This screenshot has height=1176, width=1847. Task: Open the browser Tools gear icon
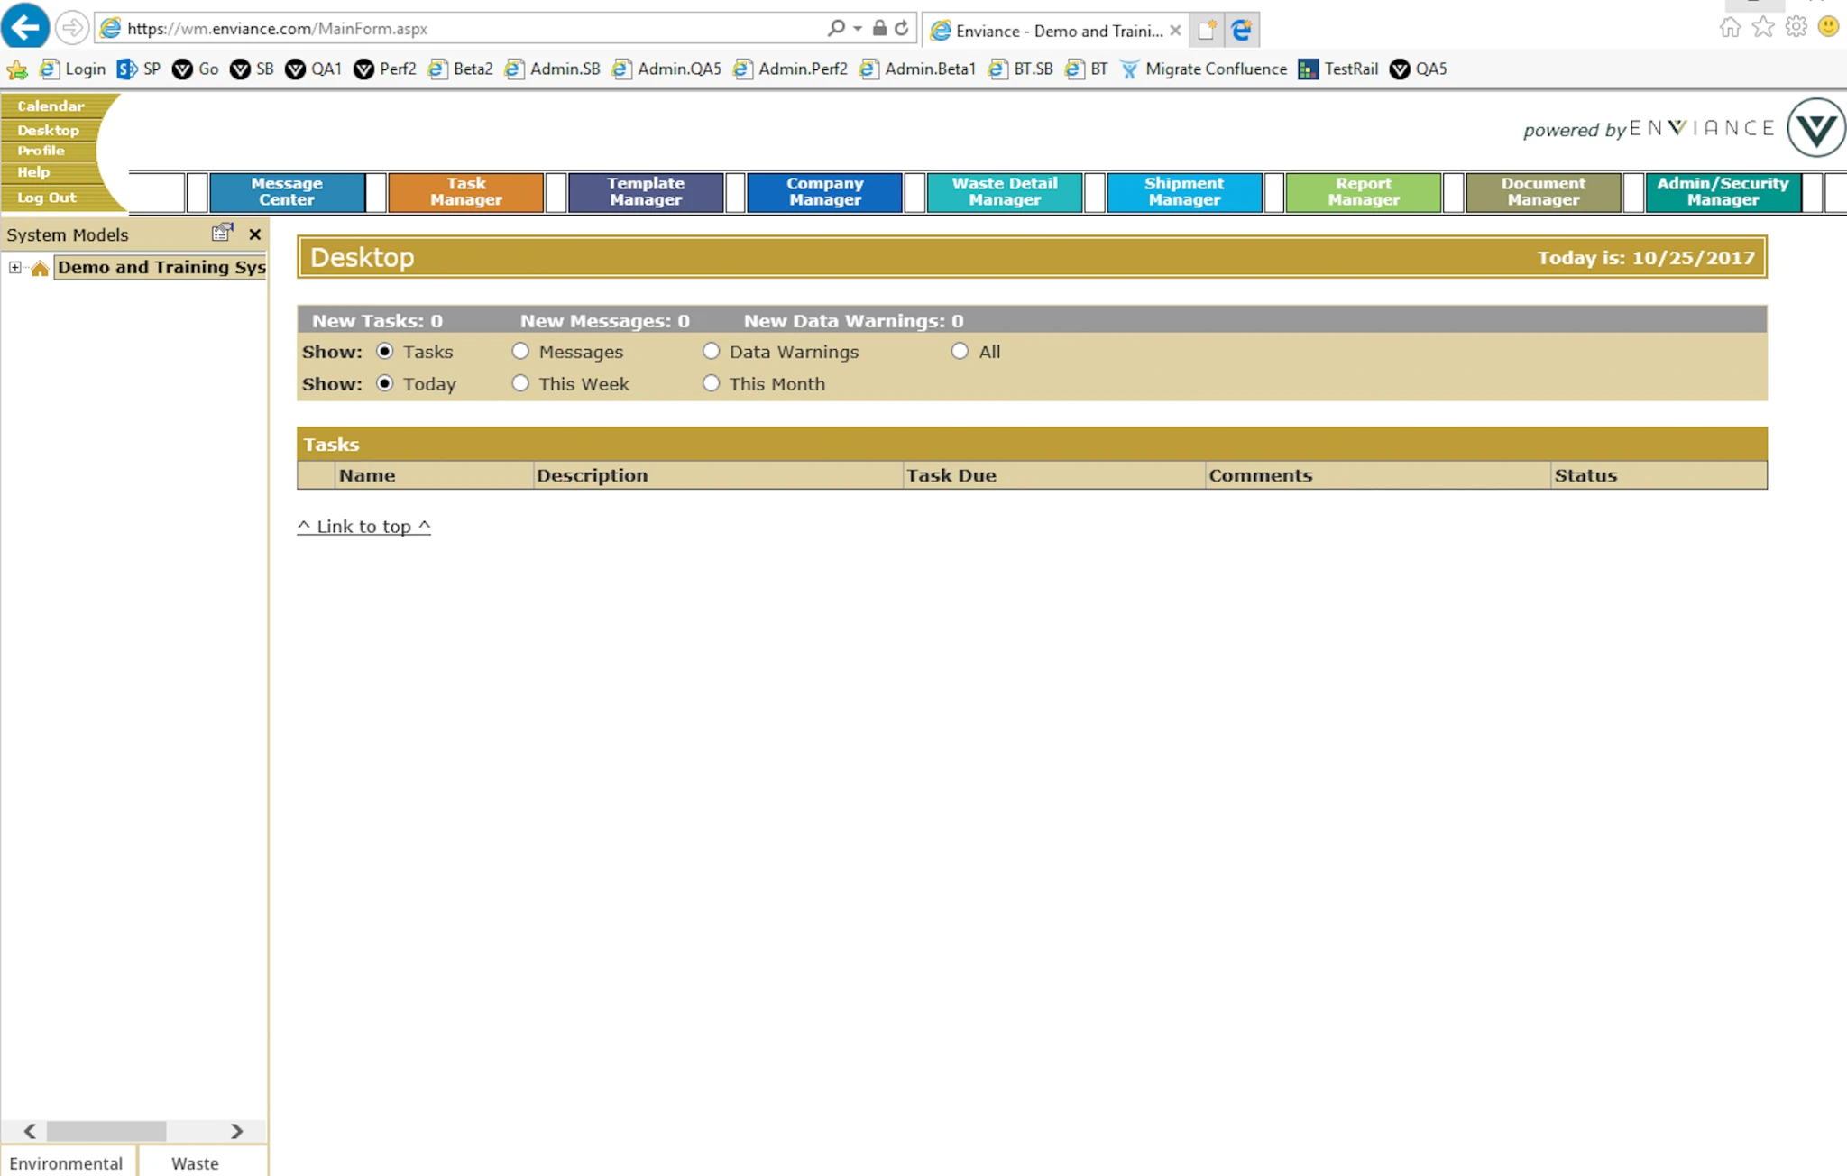tap(1796, 27)
